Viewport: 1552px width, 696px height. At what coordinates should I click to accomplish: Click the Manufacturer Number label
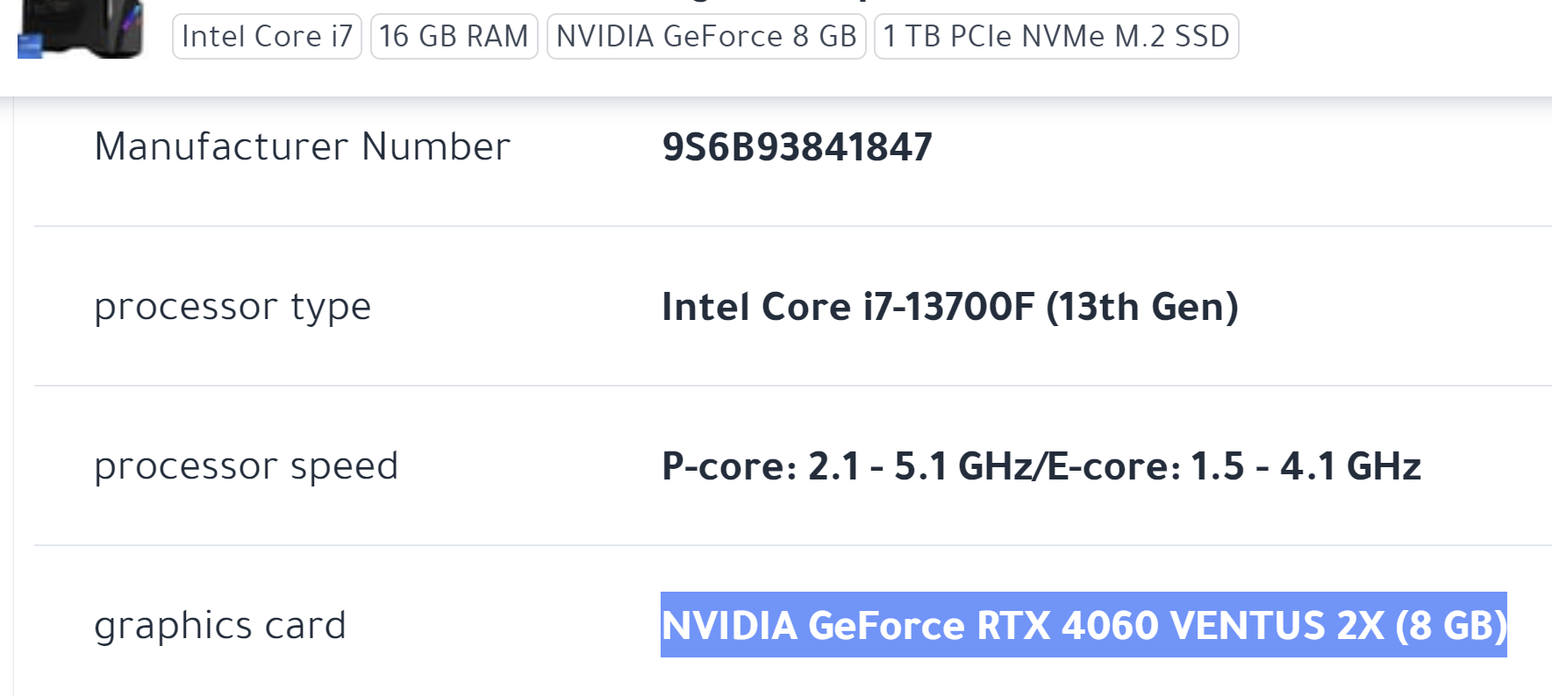[x=302, y=146]
